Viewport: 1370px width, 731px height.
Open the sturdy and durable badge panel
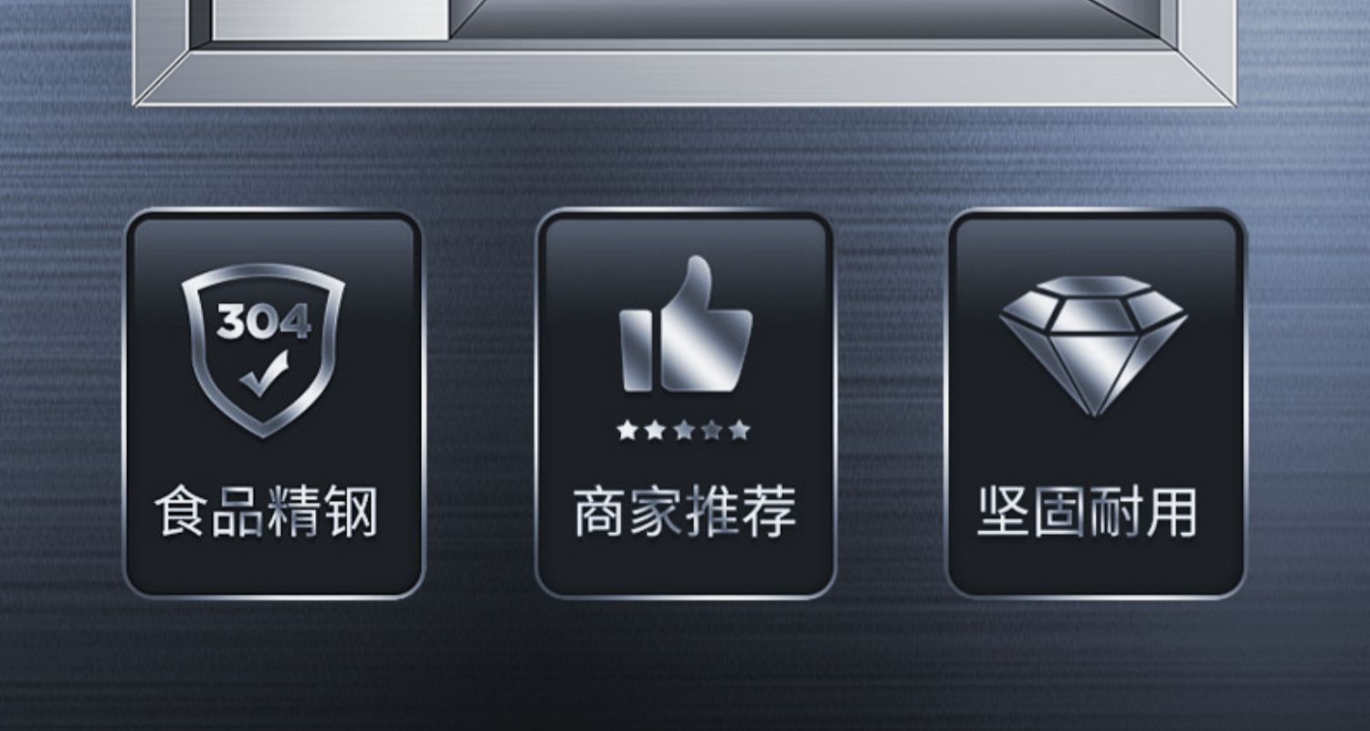click(1097, 404)
